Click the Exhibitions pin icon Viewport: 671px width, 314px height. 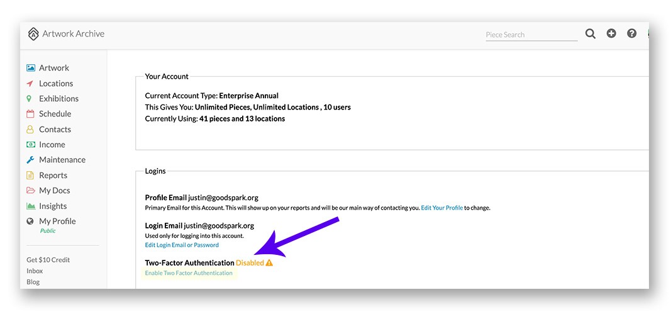[29, 99]
